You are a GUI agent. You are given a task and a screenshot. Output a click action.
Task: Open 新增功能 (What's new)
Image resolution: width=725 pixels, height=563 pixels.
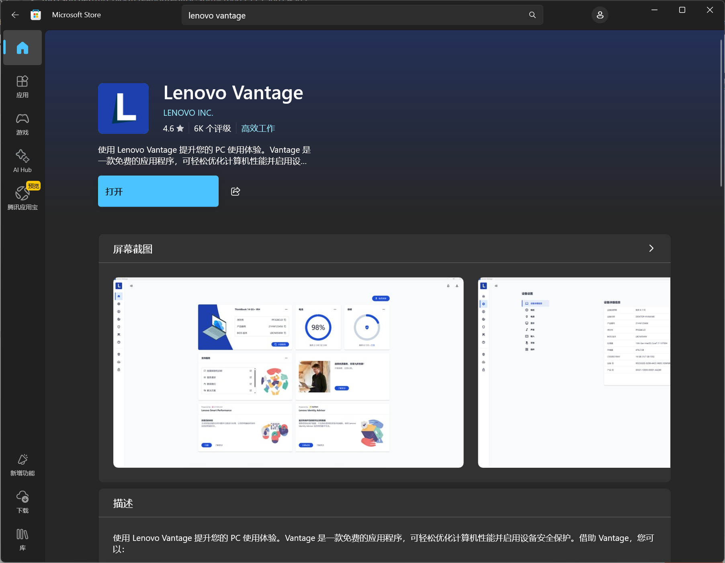23,465
